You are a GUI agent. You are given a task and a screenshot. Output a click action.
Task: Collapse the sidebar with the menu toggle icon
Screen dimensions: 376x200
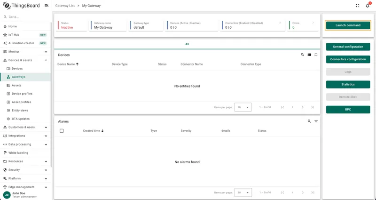click(x=47, y=6)
